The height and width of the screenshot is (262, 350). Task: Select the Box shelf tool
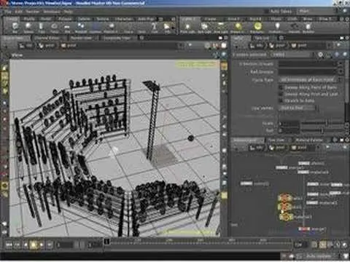[x=15, y=28]
